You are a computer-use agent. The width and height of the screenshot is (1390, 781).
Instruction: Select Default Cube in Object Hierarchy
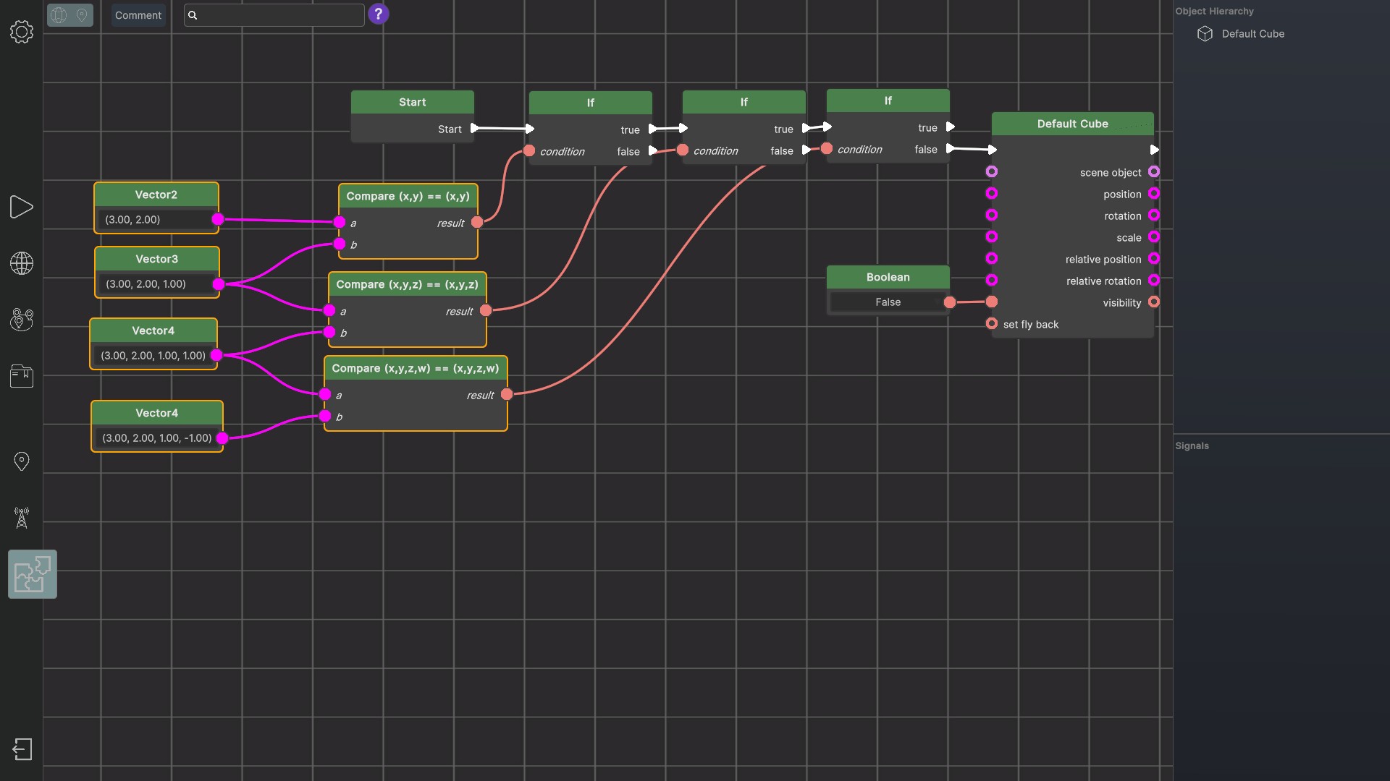click(1252, 34)
